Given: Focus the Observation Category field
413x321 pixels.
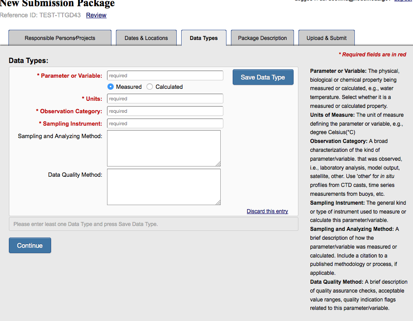Looking at the screenshot, I should [165, 111].
